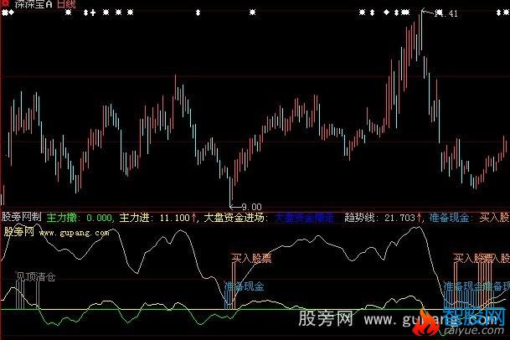Click 准备现金 in the indicator header row
This screenshot has width=510, height=340.
(x=449, y=218)
